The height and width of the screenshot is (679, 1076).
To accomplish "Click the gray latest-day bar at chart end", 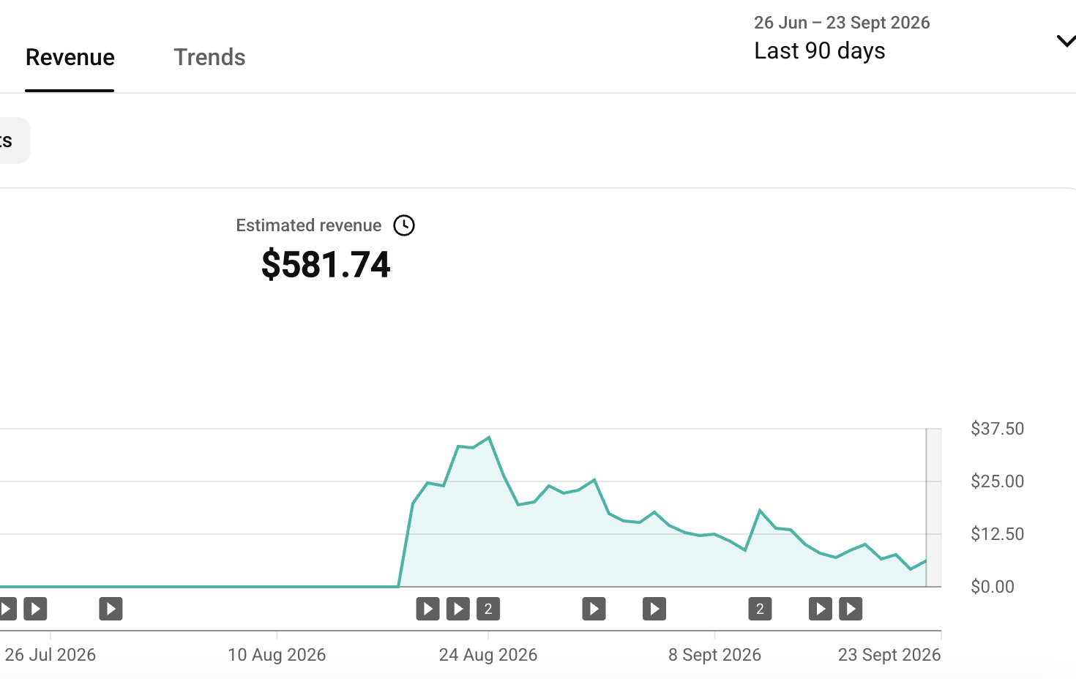I will coord(933,508).
